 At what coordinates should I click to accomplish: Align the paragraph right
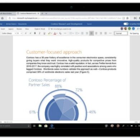(101, 33)
